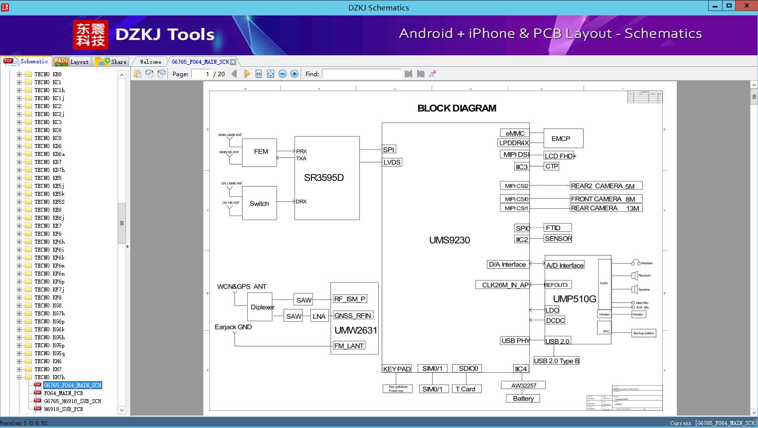Close the G6765_F064_MAIN_SCH tab
Screen dimensions: 758x428
(x=233, y=62)
